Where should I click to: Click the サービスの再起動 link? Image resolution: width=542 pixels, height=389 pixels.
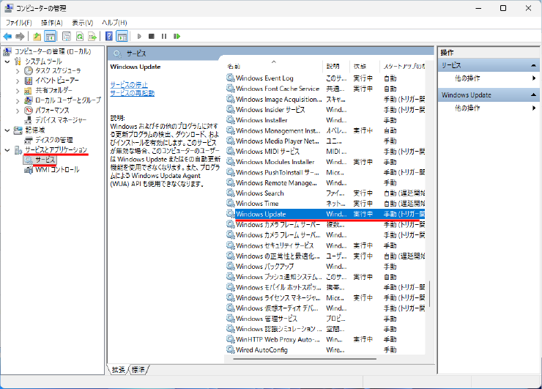coord(132,93)
